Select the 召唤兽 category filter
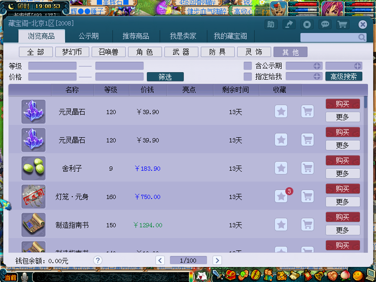The image size is (376, 282). point(105,52)
